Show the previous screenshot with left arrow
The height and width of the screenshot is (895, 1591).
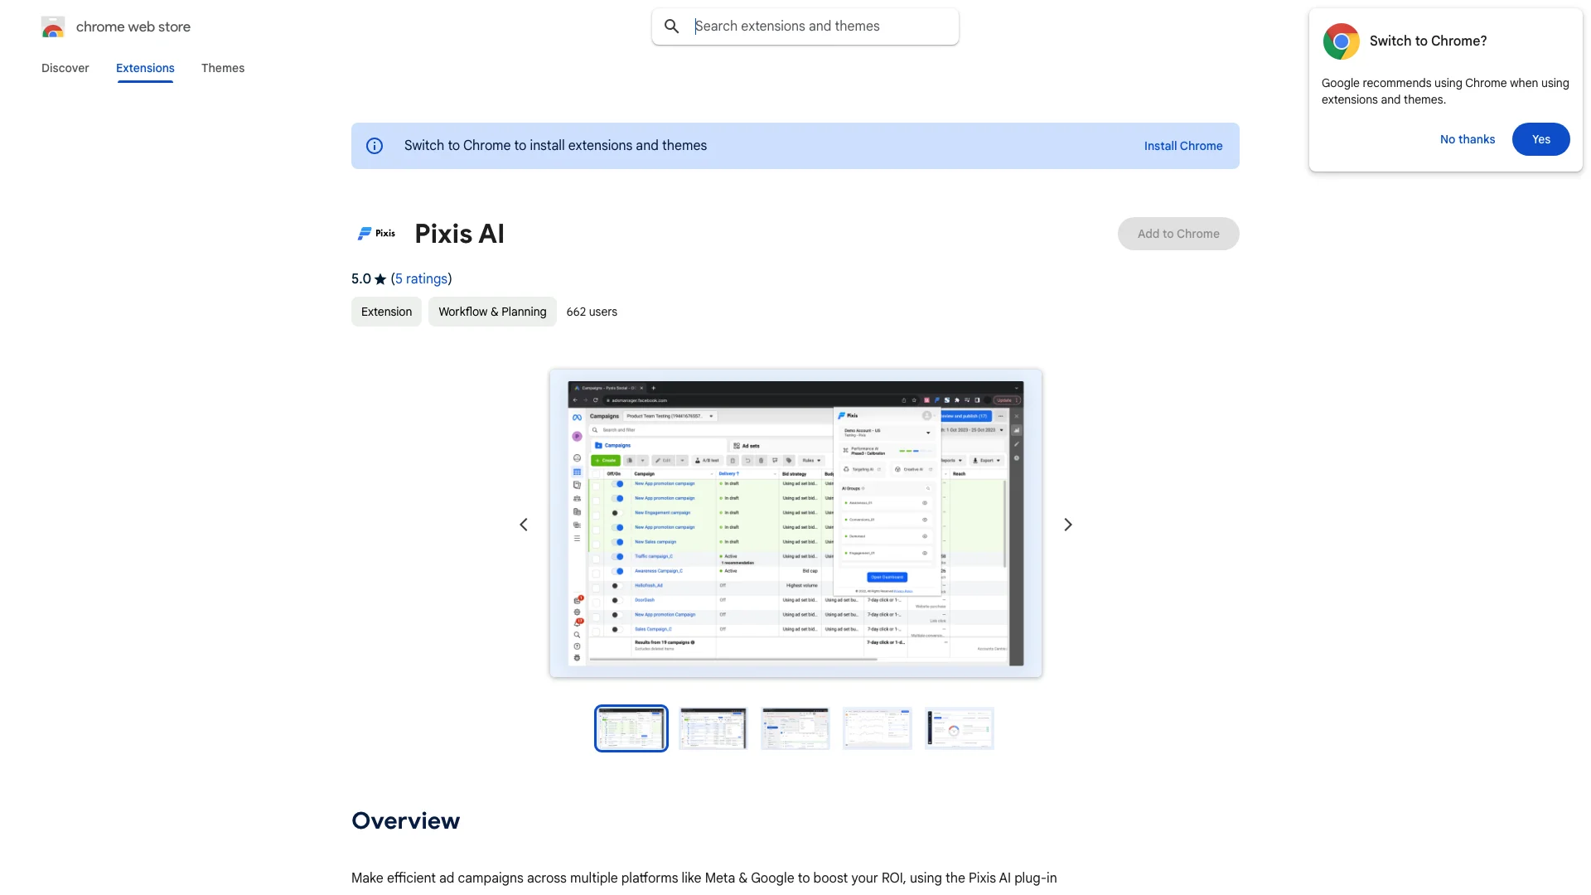(x=524, y=525)
